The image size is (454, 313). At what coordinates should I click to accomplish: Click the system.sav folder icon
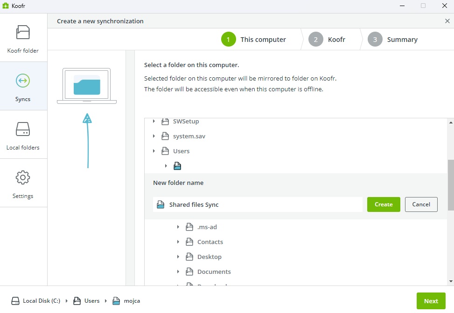tap(165, 136)
